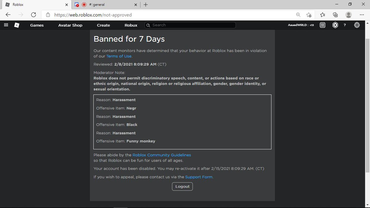Open the Robux menu item
The width and height of the screenshot is (370, 208).
coord(131,25)
